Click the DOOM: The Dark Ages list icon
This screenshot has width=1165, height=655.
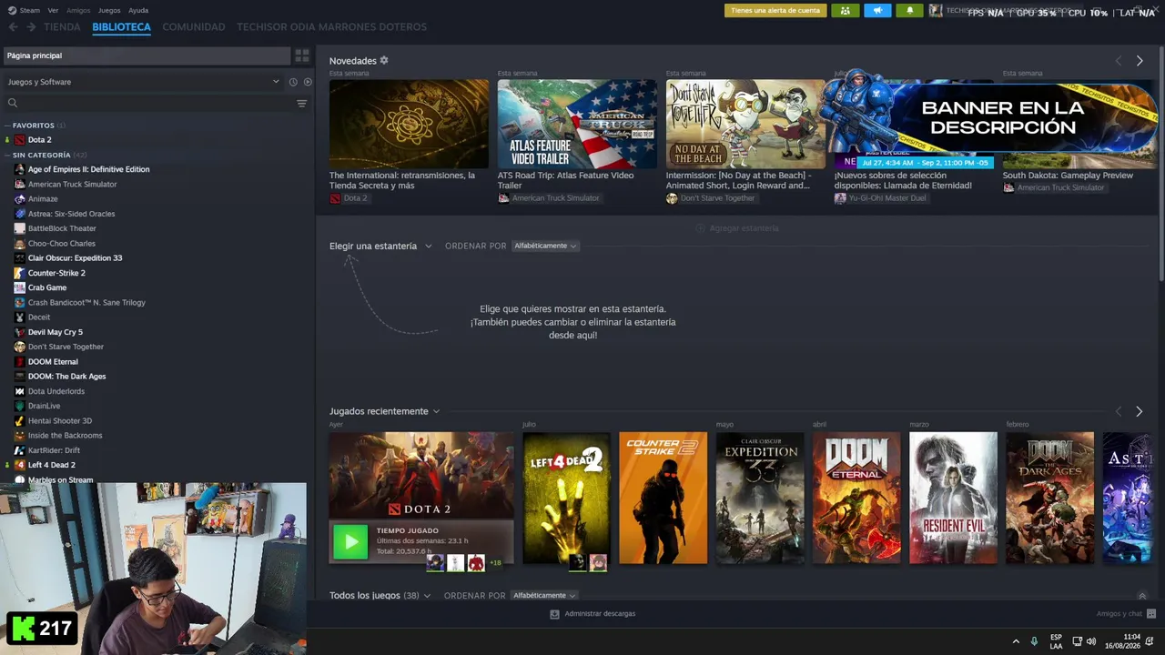(20, 377)
